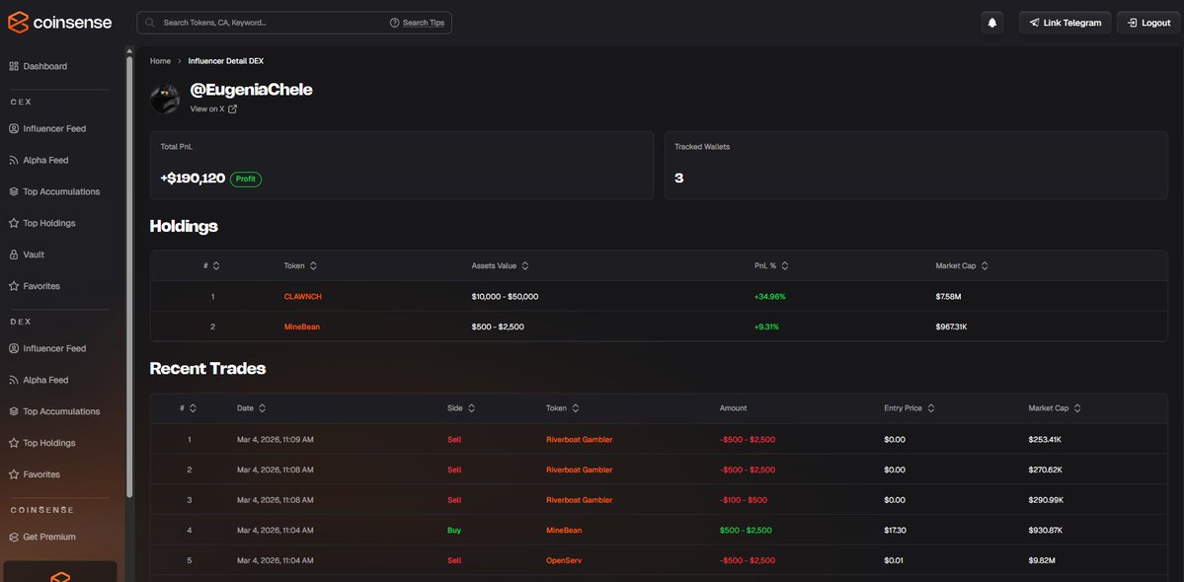This screenshot has width=1184, height=582.
Task: Sort Recent Trades by Date
Action: tap(262, 407)
